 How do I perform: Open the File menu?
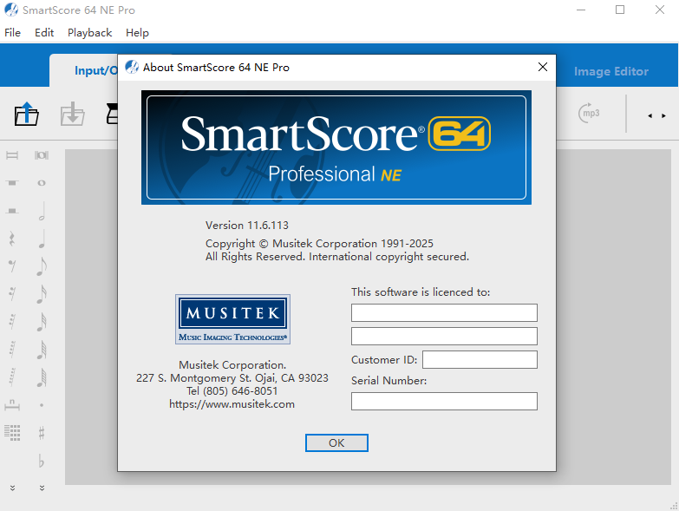(x=12, y=33)
